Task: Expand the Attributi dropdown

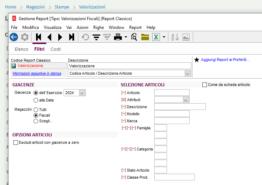Action: (x=186, y=100)
